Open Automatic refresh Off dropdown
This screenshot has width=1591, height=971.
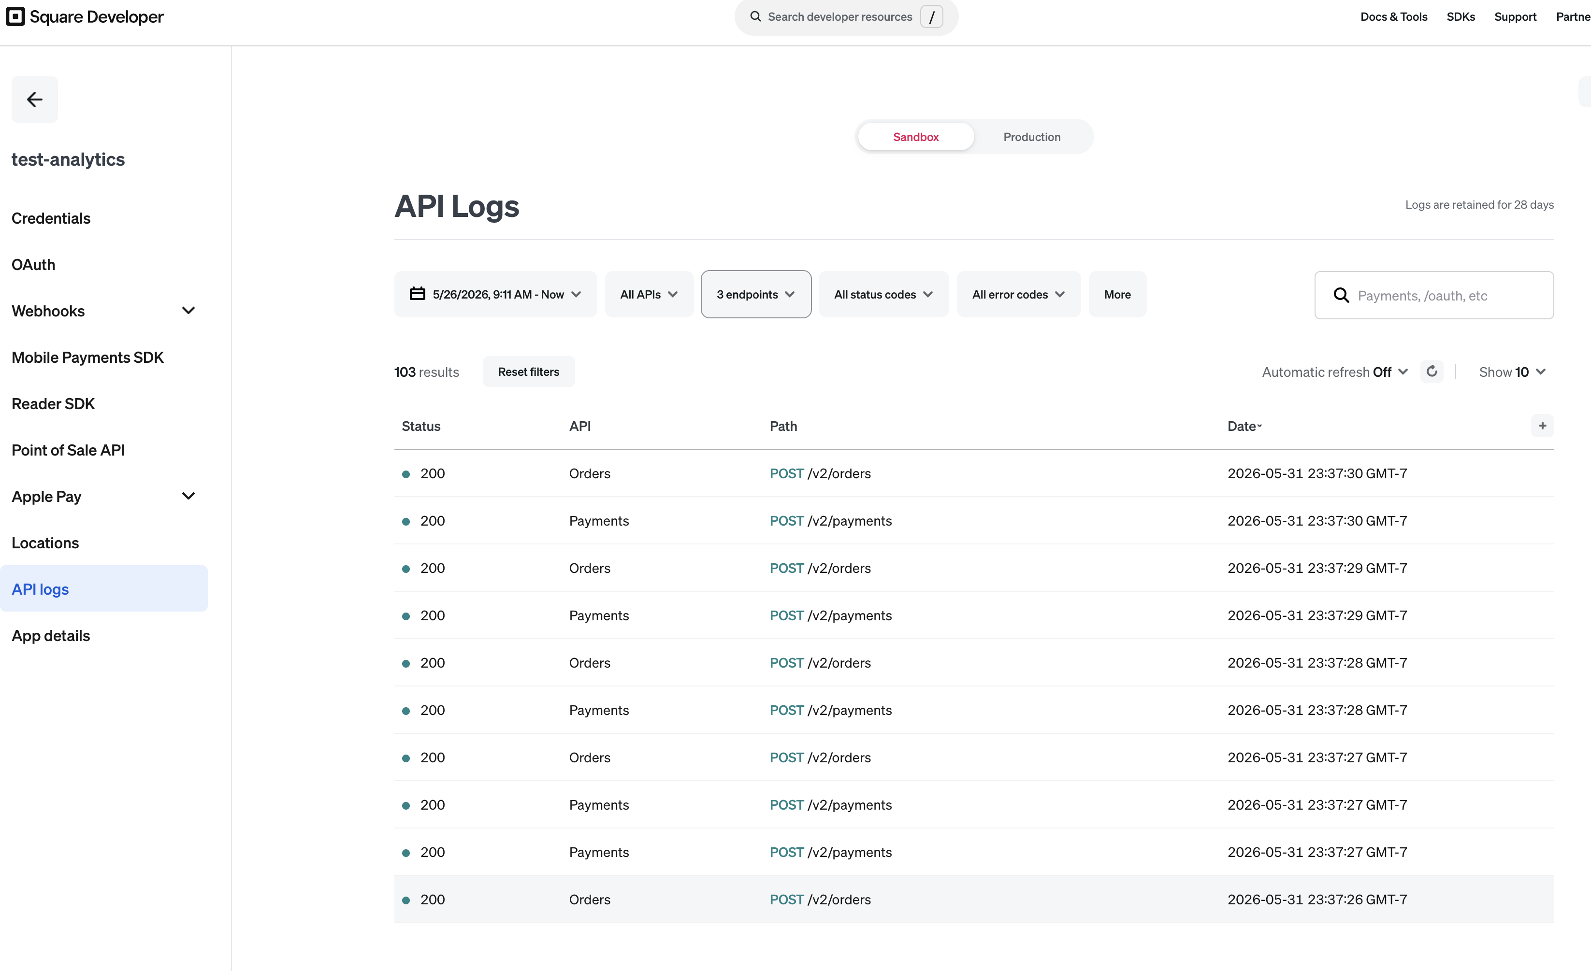1335,372
